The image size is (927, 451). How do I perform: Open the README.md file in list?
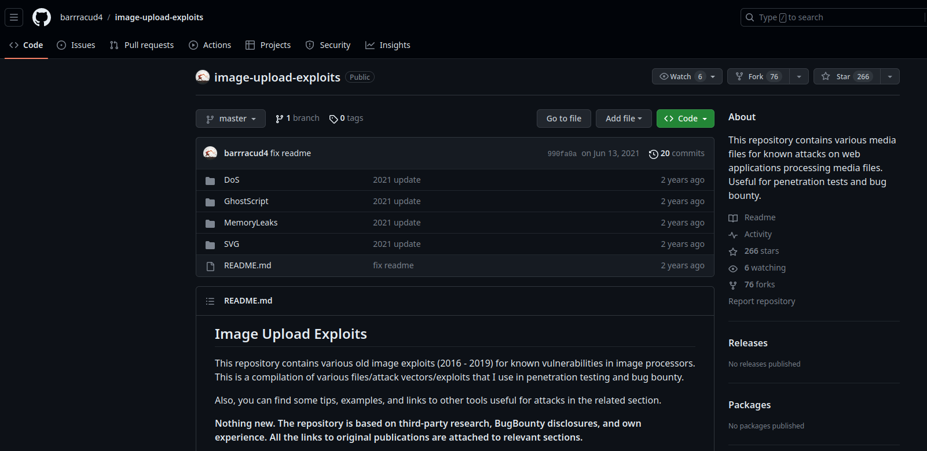248,265
